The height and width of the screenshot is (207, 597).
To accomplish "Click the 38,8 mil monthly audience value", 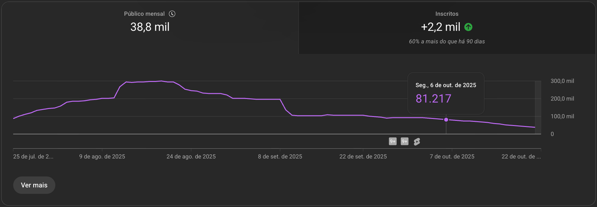I will [x=150, y=27].
